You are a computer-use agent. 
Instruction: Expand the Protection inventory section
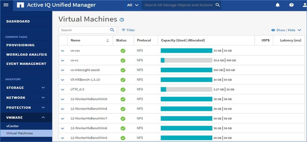point(26,108)
